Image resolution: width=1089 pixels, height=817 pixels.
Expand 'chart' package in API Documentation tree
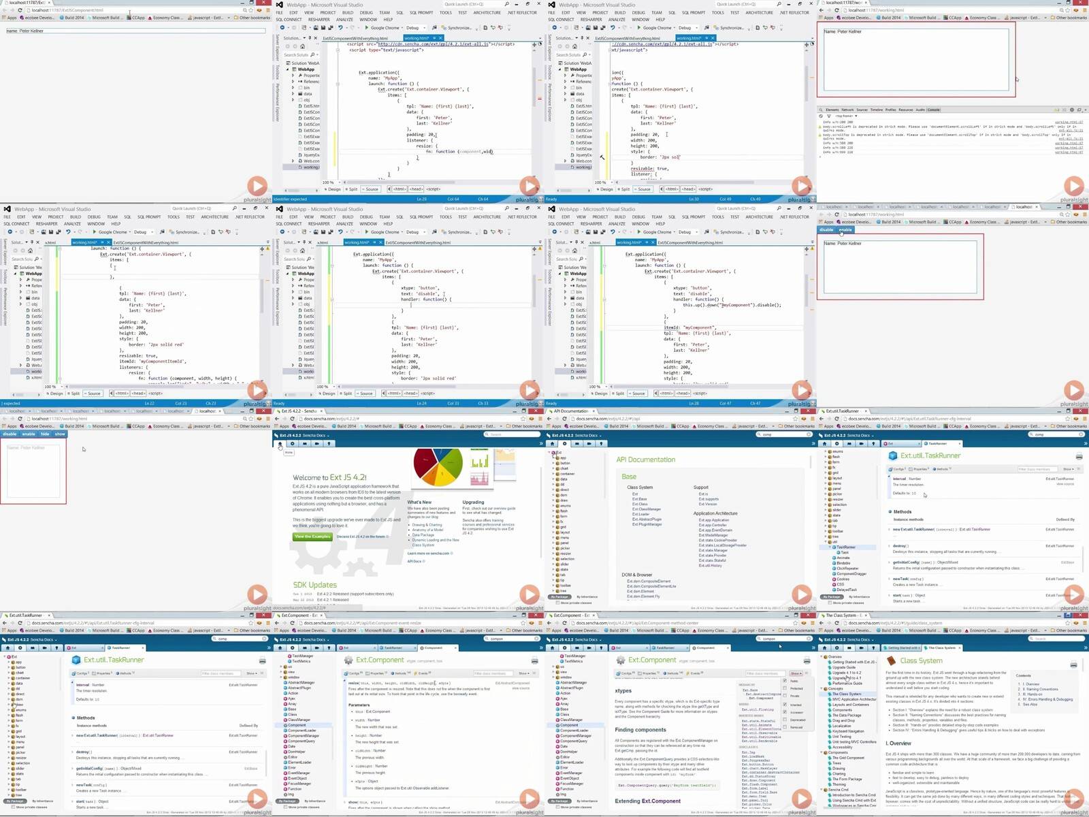pos(554,468)
